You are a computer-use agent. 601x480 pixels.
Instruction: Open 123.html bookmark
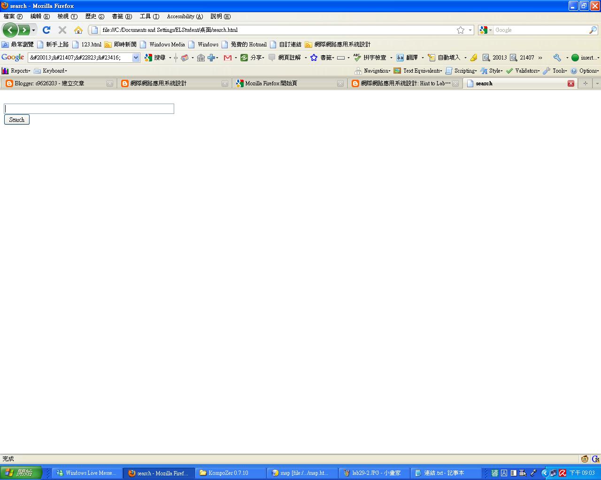[87, 45]
